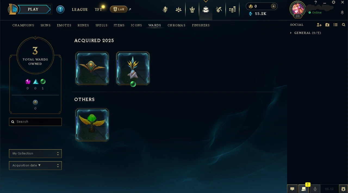Open the Acquisition date sort dropdown

click(35, 166)
